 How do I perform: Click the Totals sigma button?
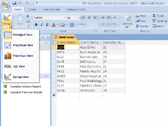click(158, 16)
